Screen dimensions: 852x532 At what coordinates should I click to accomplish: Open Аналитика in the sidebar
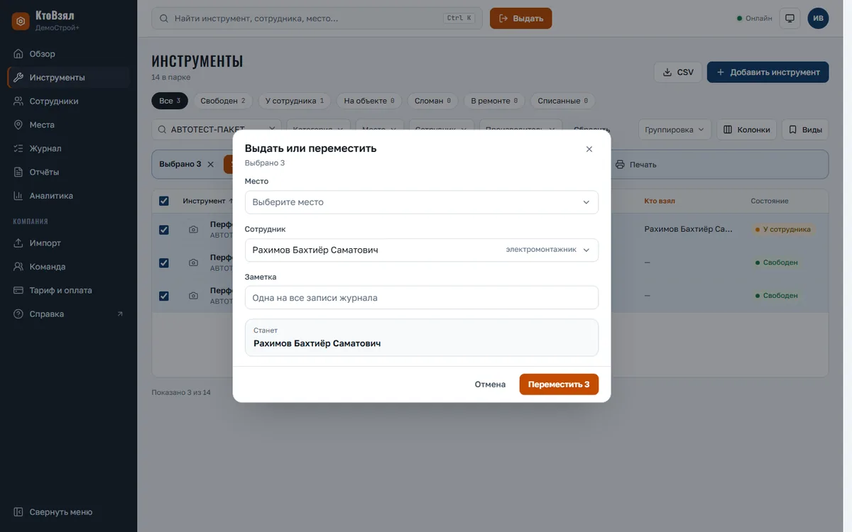coord(68,196)
